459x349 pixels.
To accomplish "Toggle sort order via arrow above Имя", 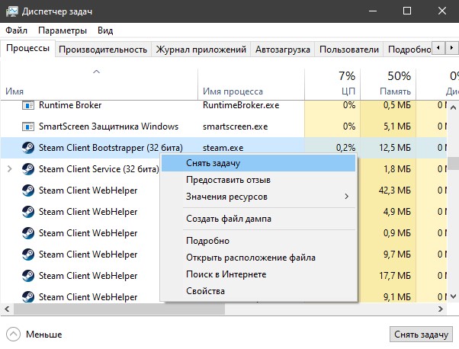I will [x=96, y=72].
